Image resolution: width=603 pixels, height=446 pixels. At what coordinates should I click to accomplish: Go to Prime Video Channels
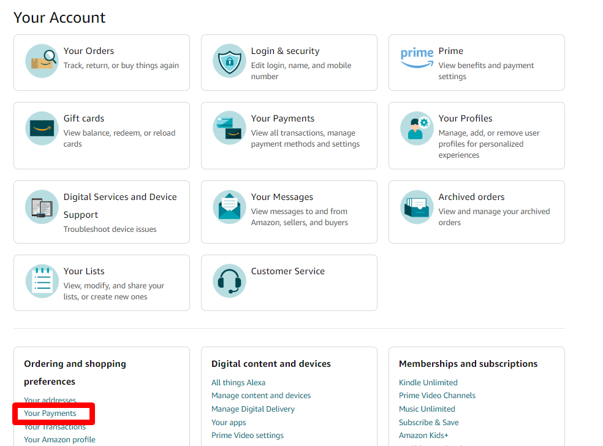click(x=438, y=396)
